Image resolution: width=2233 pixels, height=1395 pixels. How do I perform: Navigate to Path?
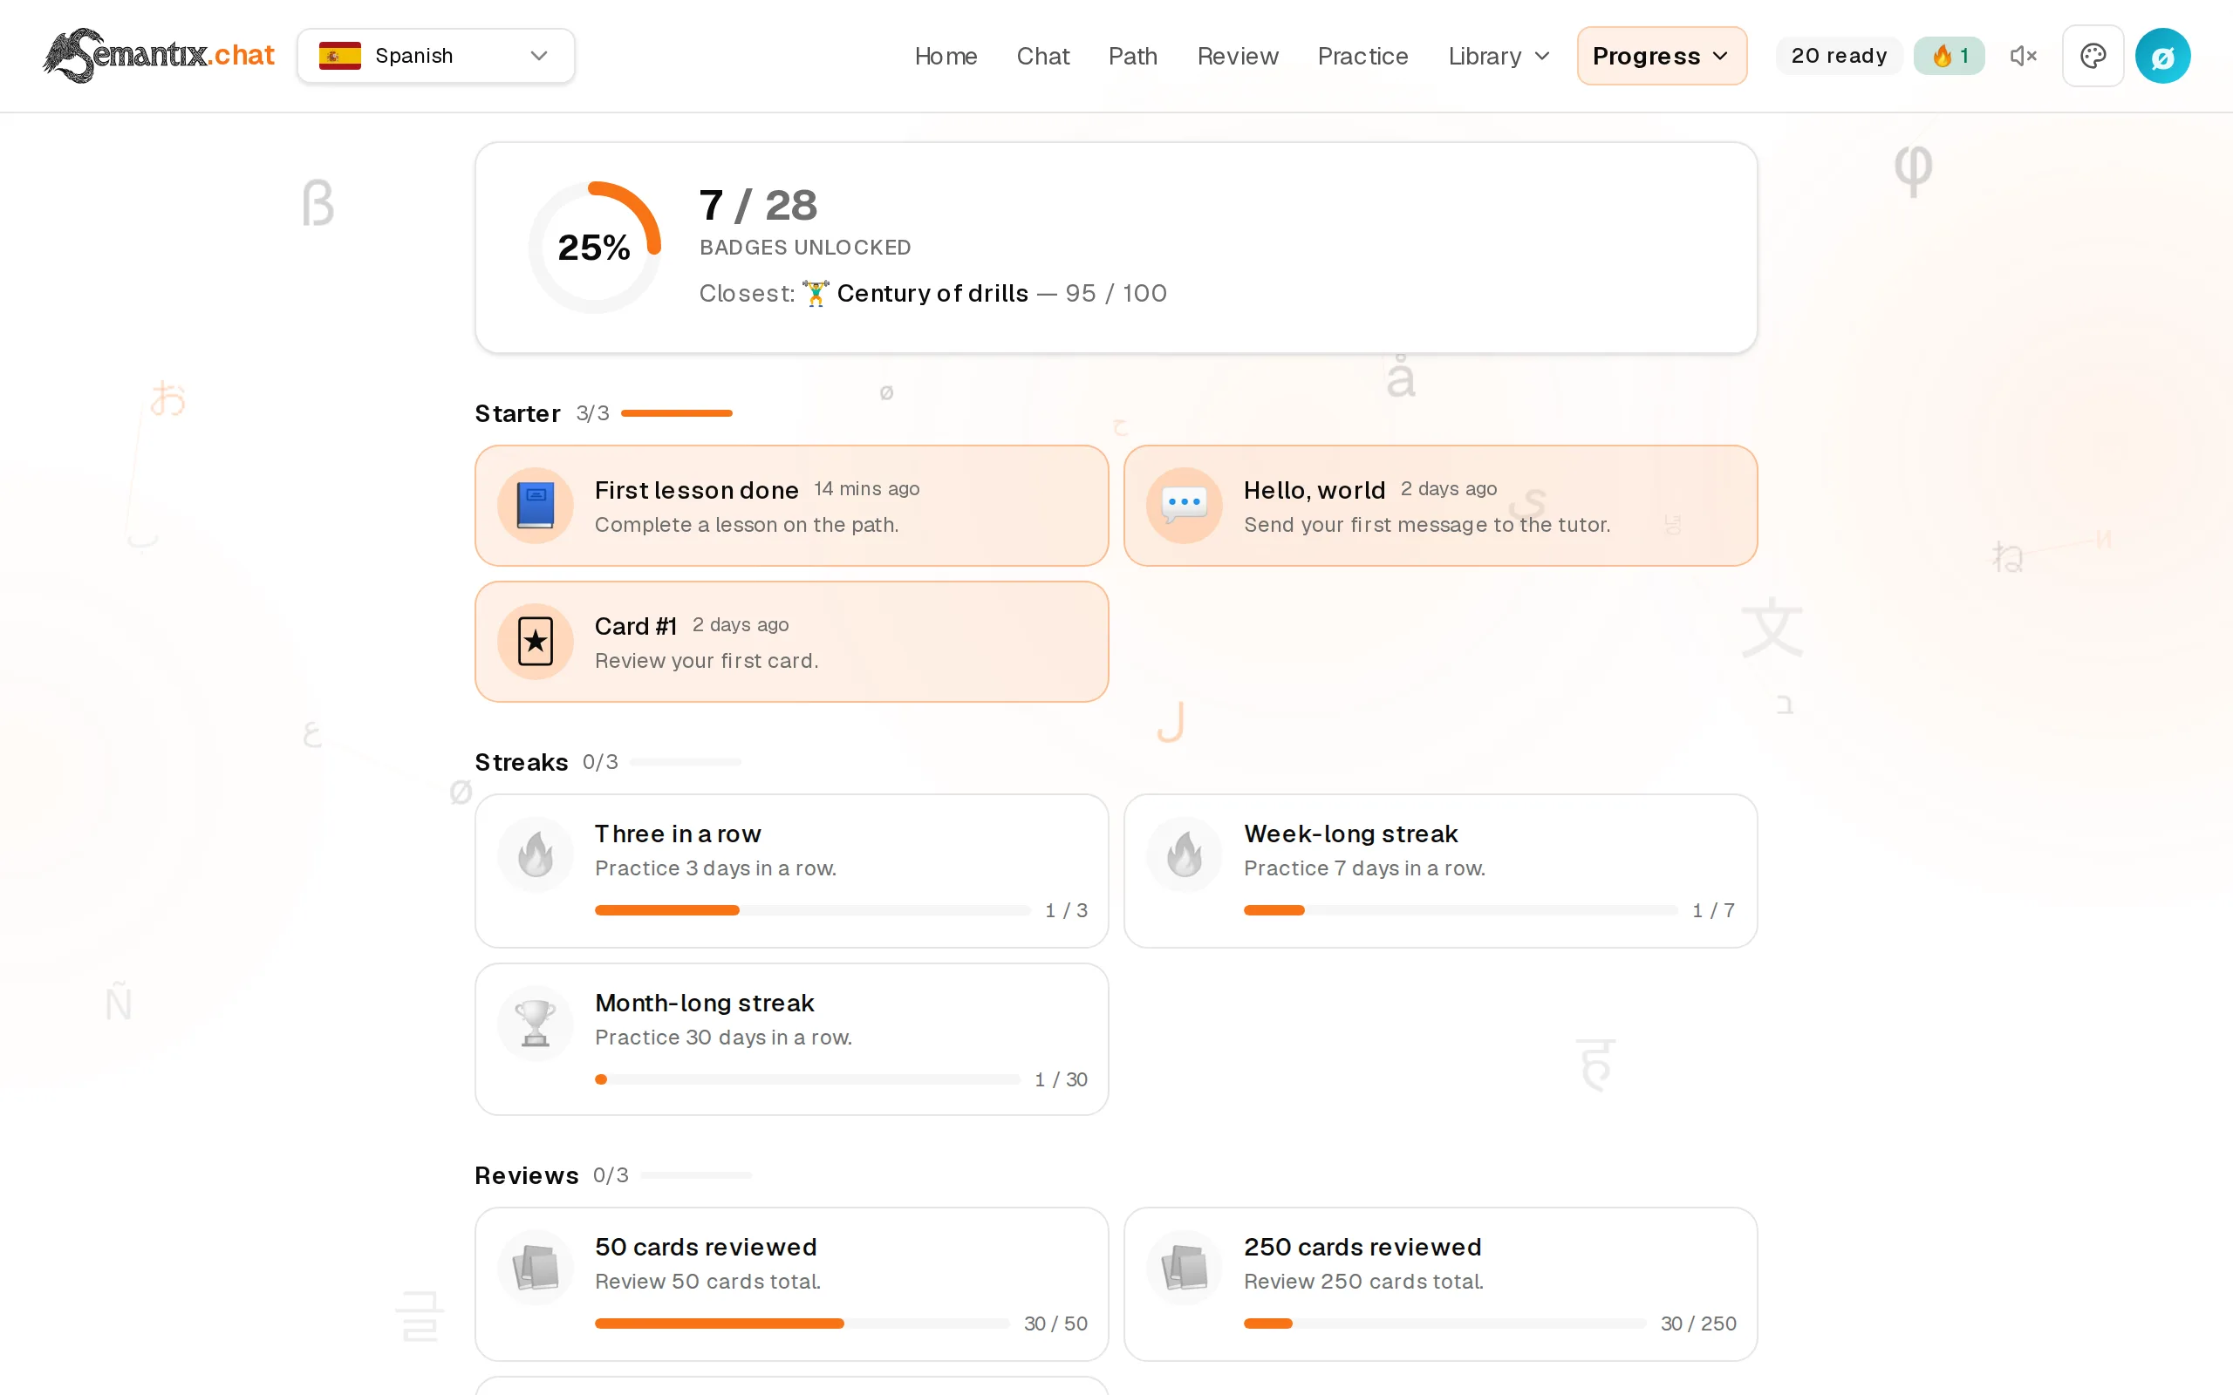[x=1132, y=57]
